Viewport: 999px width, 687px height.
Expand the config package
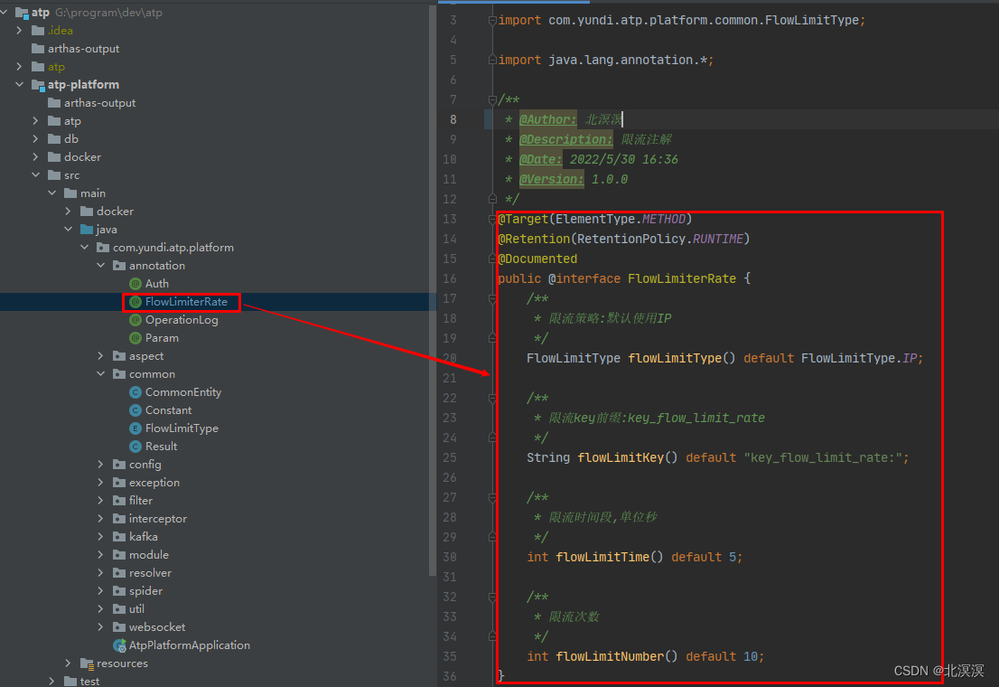coord(100,464)
